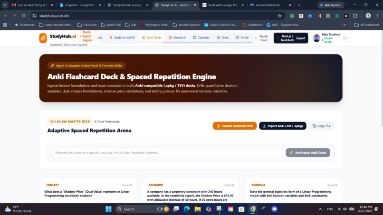Click the site information icon in address bar

click(x=34, y=16)
